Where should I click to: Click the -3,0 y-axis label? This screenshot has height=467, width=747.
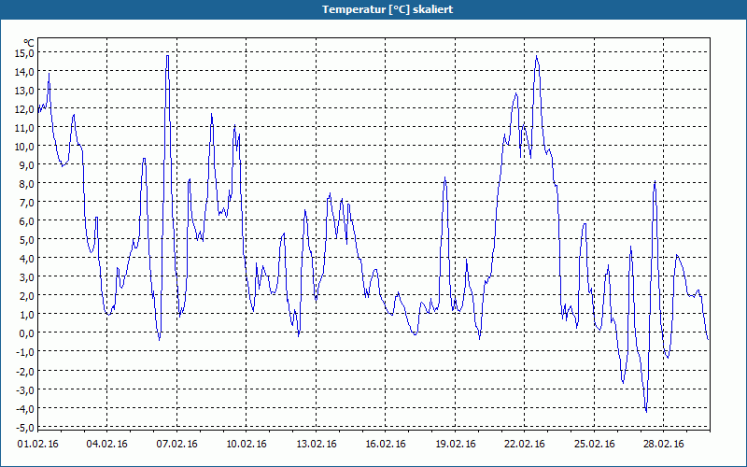coord(25,389)
